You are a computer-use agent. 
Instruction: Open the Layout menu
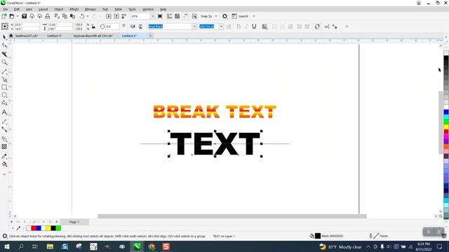click(x=43, y=9)
